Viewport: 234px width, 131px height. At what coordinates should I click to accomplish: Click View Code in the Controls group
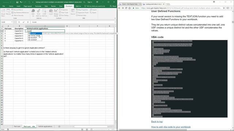tap(64, 13)
